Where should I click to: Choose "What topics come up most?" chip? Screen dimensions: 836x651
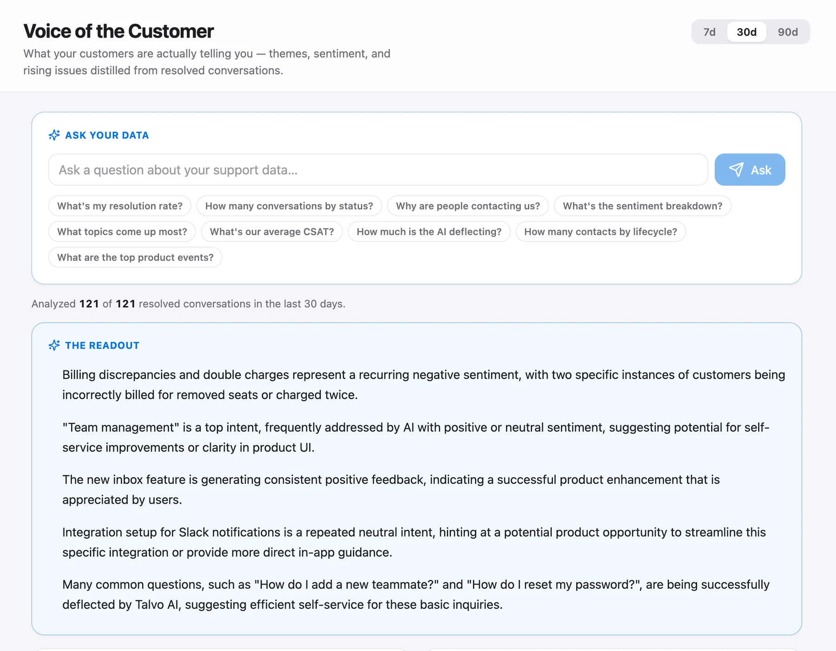[122, 231]
